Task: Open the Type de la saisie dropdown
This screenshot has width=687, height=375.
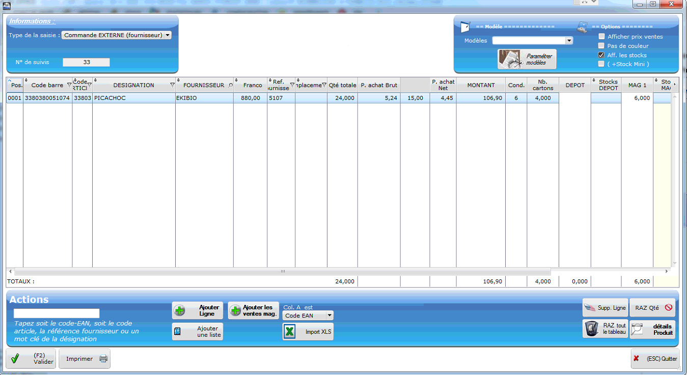Action: (x=168, y=35)
